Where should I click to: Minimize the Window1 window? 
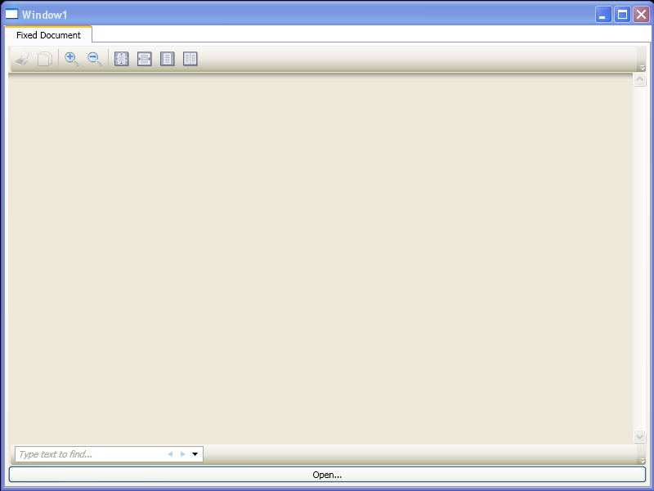click(x=603, y=15)
